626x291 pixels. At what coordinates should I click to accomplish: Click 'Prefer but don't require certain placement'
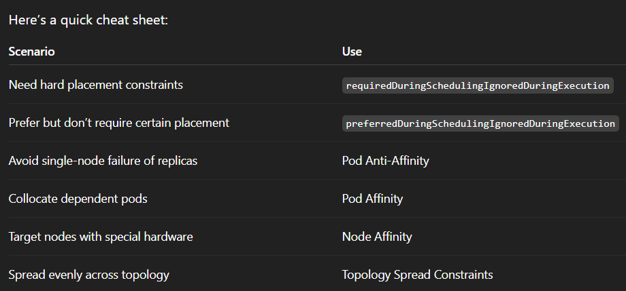(x=118, y=123)
